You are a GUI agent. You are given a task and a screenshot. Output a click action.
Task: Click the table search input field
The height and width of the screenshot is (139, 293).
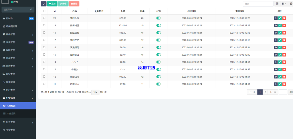tap(258, 4)
